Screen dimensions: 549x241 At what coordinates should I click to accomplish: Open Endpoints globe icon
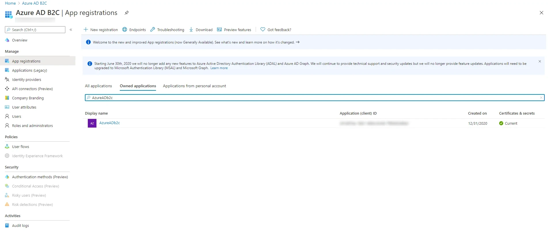pyautogui.click(x=125, y=30)
